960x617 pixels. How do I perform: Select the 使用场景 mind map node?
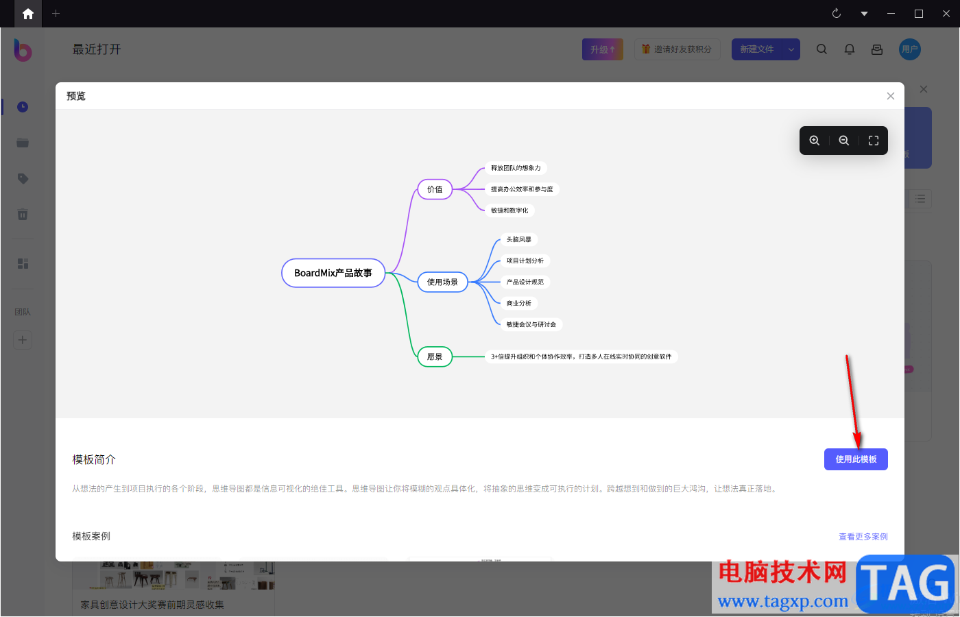(442, 282)
